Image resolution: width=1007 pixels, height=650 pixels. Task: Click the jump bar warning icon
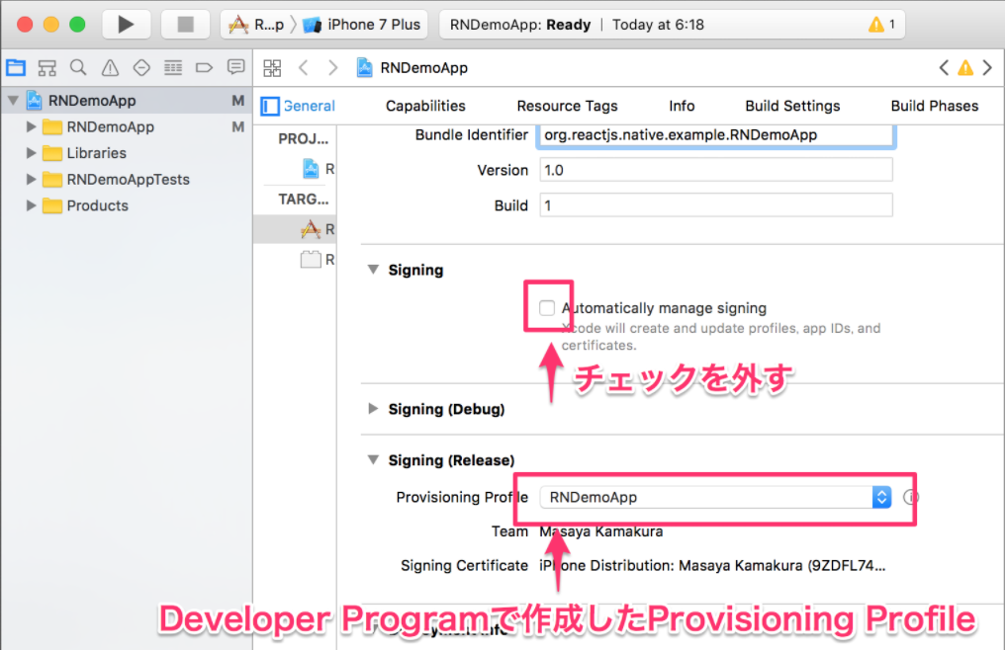(x=965, y=67)
